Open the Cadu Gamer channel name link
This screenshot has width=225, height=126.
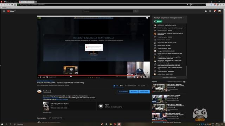click(46, 91)
